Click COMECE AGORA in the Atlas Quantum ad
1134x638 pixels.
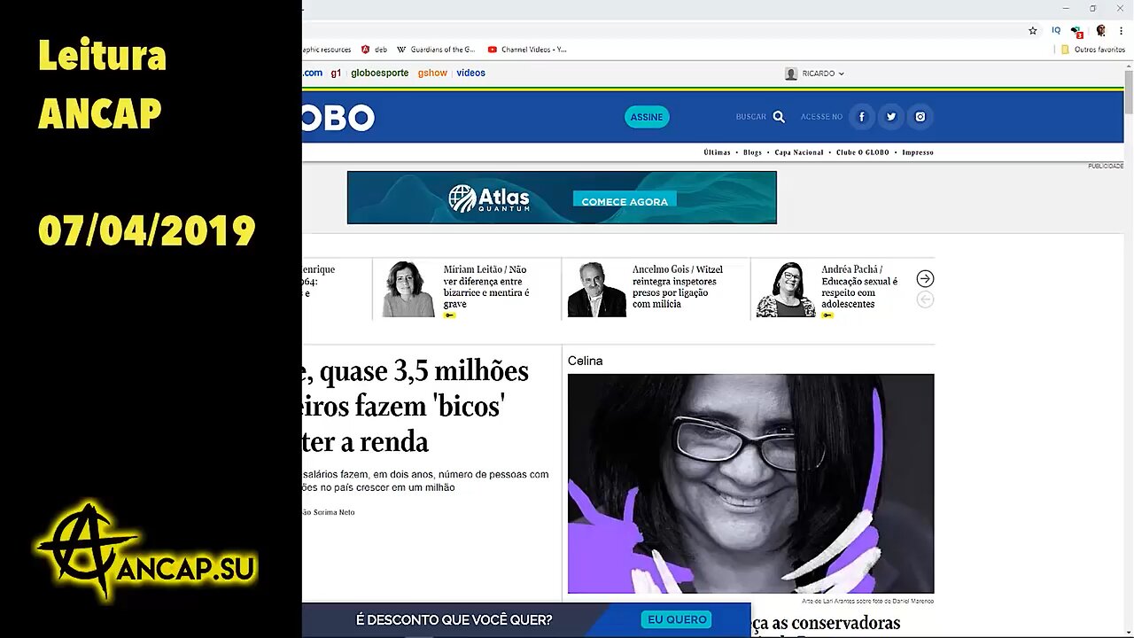click(625, 201)
